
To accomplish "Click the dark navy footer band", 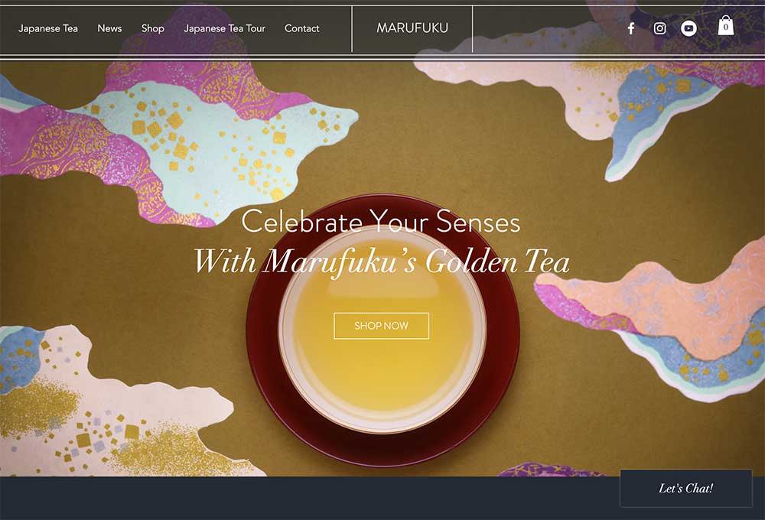I will pos(310,498).
